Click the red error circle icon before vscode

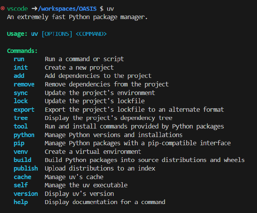click(3, 8)
